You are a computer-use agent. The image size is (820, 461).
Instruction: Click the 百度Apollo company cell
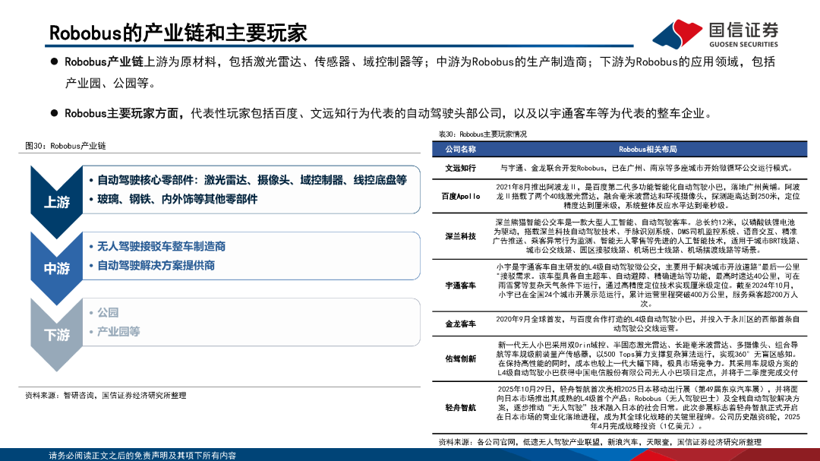[461, 196]
